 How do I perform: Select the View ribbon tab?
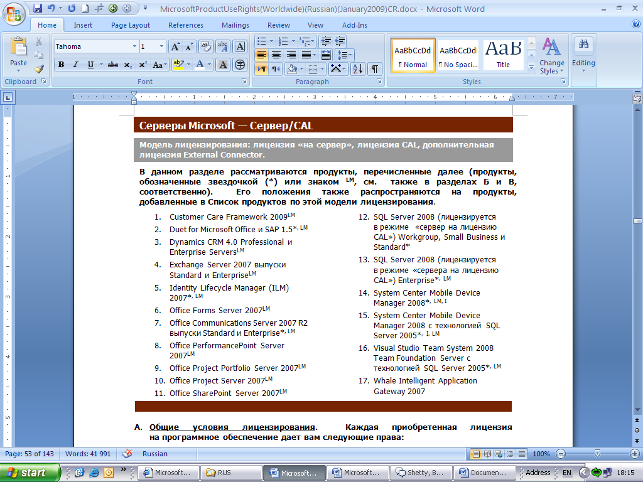(315, 25)
